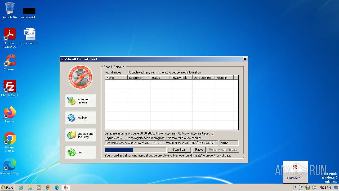Select SpySheriff taskbar button

click(x=66, y=188)
